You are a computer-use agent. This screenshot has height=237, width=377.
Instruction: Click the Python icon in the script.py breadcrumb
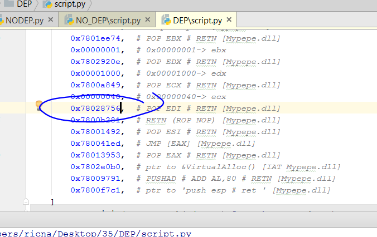[46, 3]
